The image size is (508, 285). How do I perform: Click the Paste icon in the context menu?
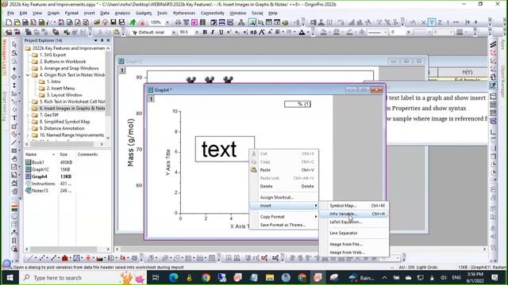pos(254,169)
